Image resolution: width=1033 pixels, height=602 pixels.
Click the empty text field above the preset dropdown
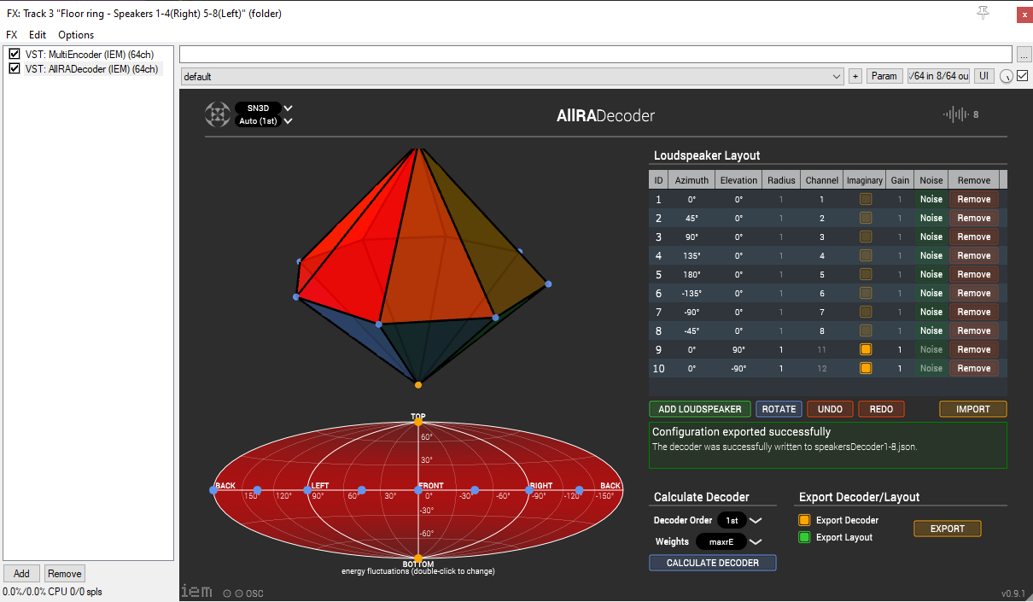pyautogui.click(x=596, y=54)
